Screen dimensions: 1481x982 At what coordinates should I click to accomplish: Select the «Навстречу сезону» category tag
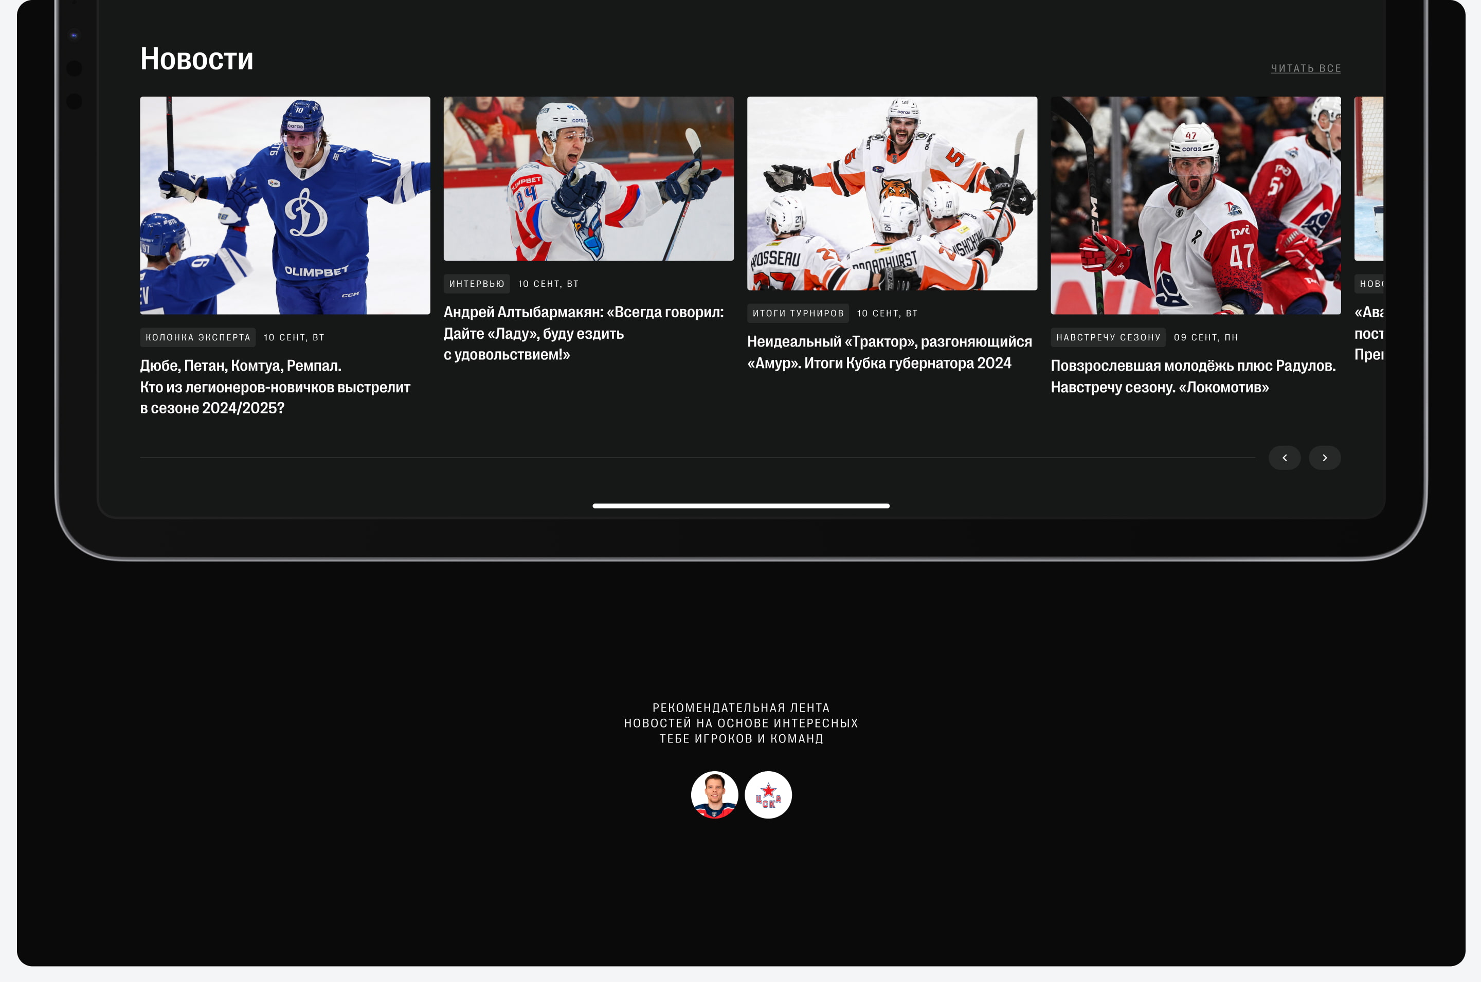point(1108,338)
